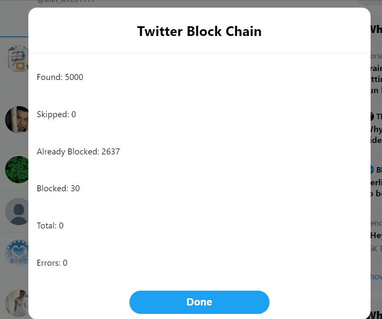The width and height of the screenshot is (382, 319).
Task: Open the profile picture showing a man's face
Action: (17, 119)
